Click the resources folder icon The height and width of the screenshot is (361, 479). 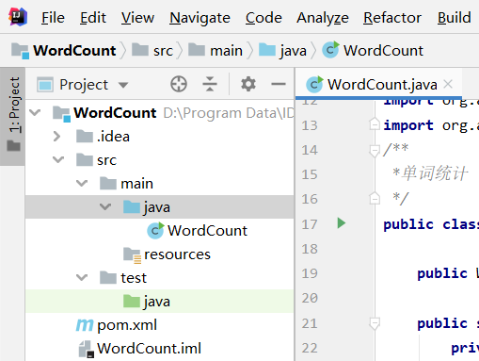(x=132, y=254)
